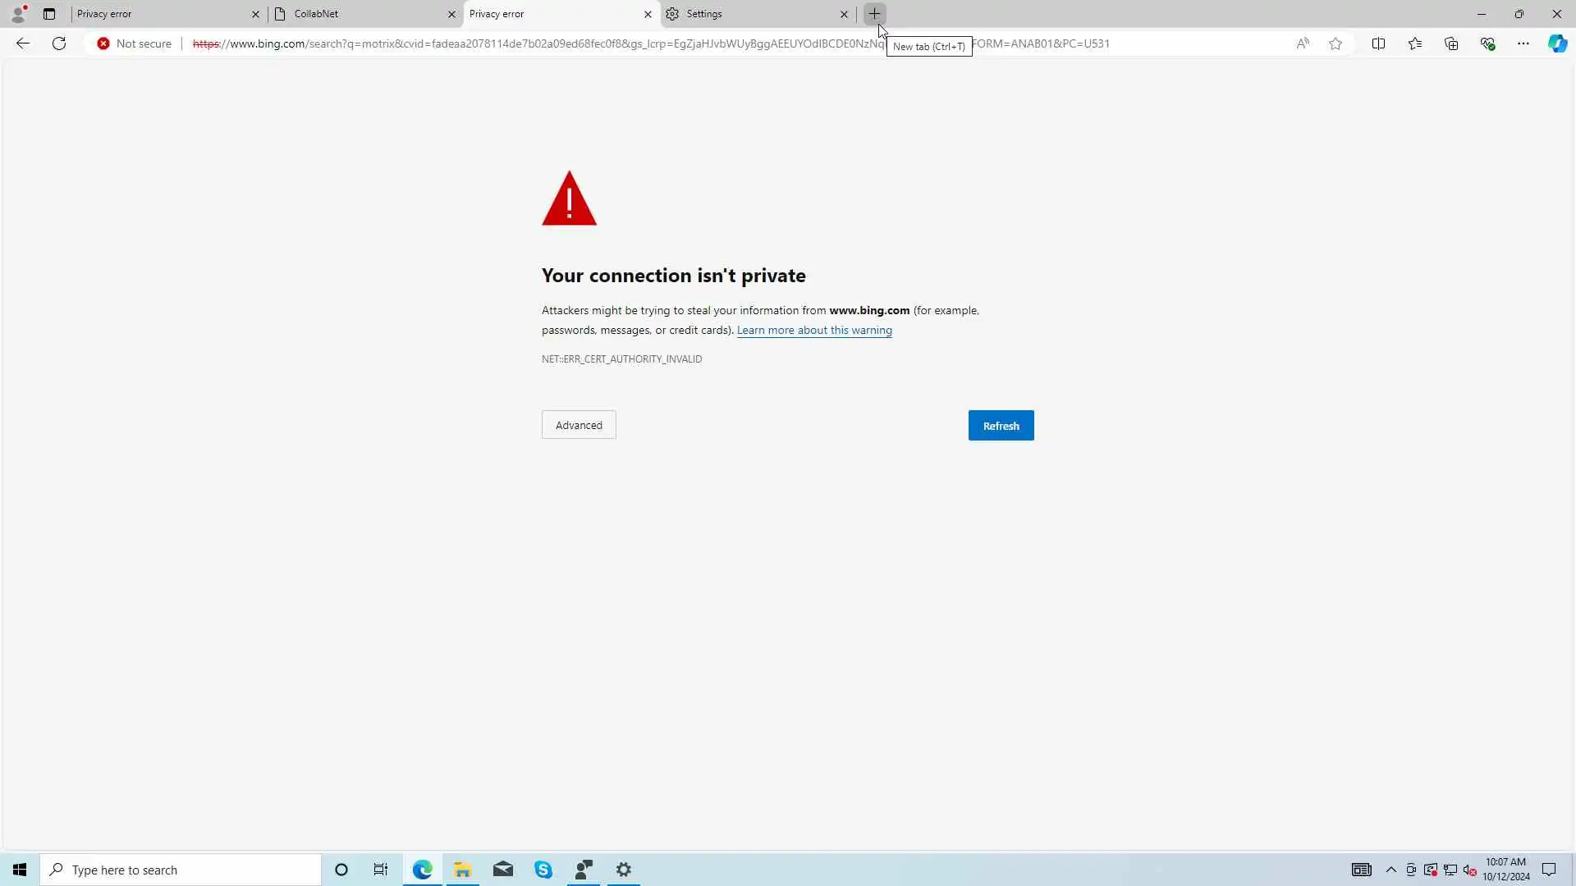Image resolution: width=1576 pixels, height=886 pixels.
Task: Open the vertical tabs actions menu icon
Action: click(x=49, y=14)
